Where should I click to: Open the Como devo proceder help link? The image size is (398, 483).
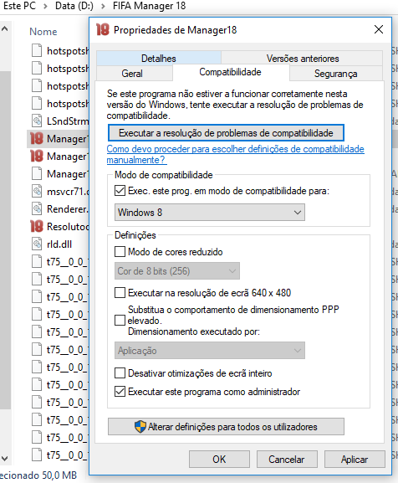(x=235, y=154)
